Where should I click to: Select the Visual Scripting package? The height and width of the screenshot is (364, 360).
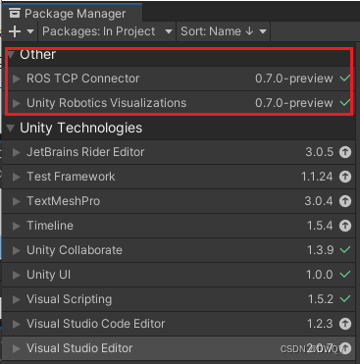(179, 299)
